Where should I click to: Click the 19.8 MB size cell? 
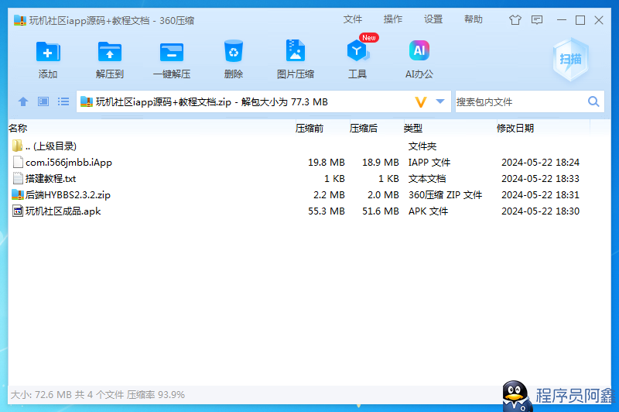(326, 163)
